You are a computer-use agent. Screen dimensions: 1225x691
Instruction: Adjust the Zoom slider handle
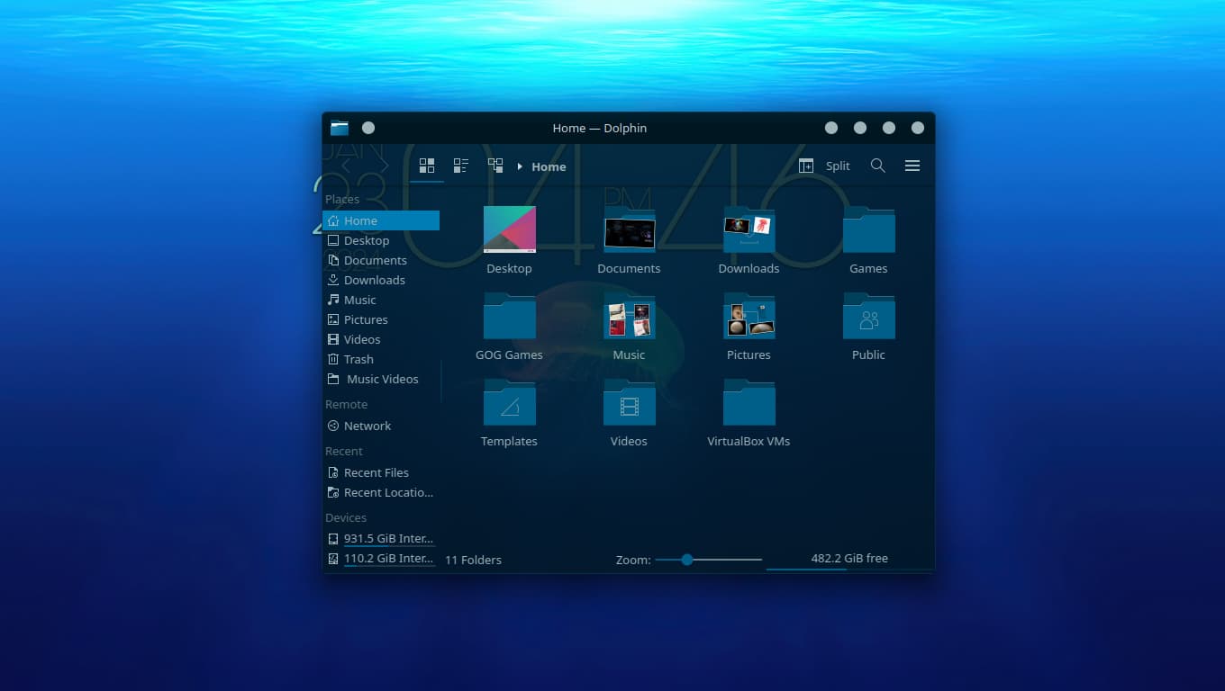pyautogui.click(x=687, y=560)
